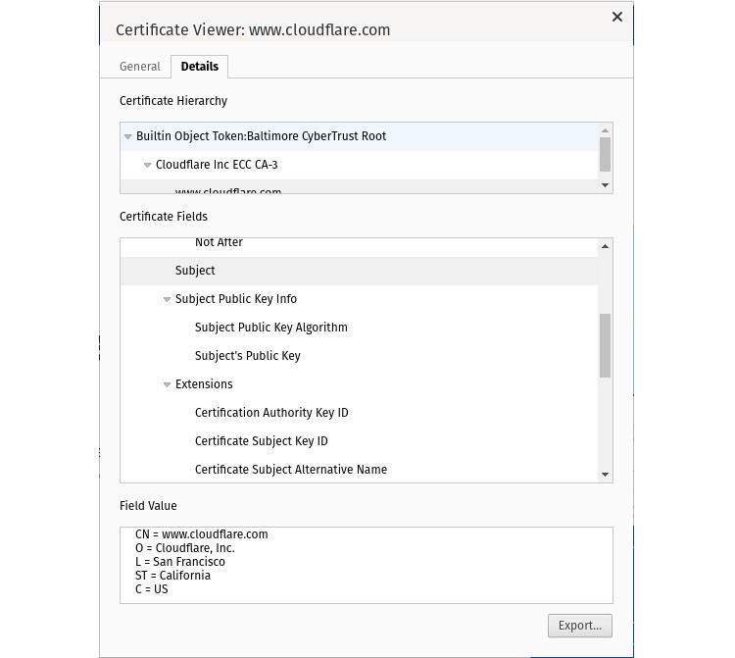This screenshot has height=658, width=735.
Task: Click ST = California value line
Action: click(172, 576)
